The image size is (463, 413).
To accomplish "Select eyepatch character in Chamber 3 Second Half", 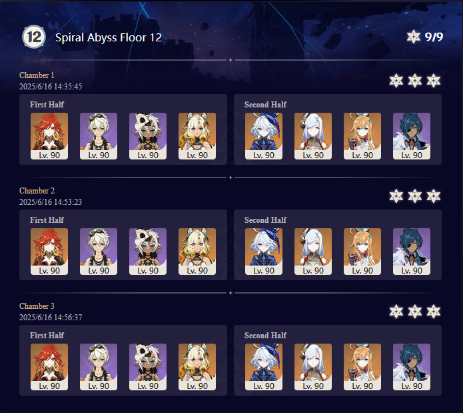I will [412, 367].
